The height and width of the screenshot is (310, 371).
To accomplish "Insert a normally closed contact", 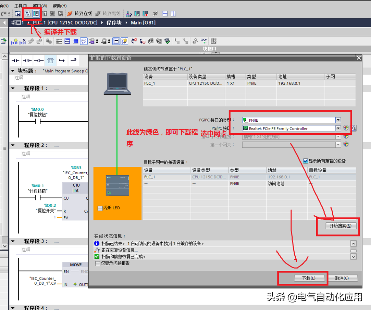I will [x=27, y=61].
